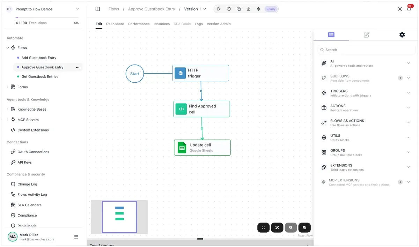Switch theme using the sun icon

coord(400,9)
